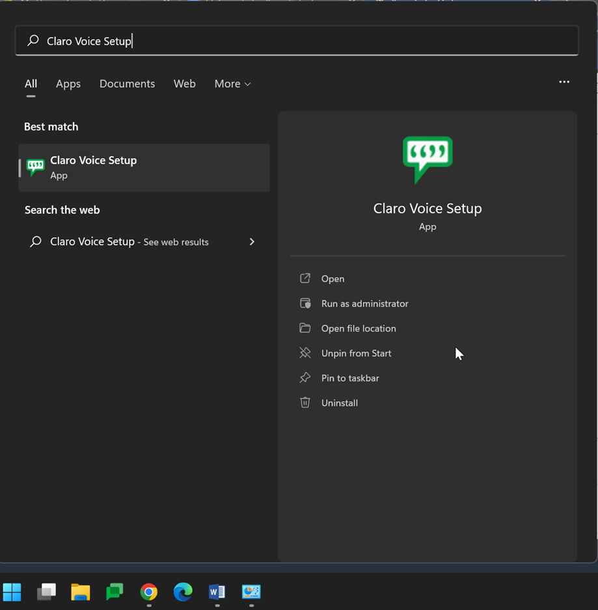
Task: Select Open file location
Action: [x=358, y=328]
